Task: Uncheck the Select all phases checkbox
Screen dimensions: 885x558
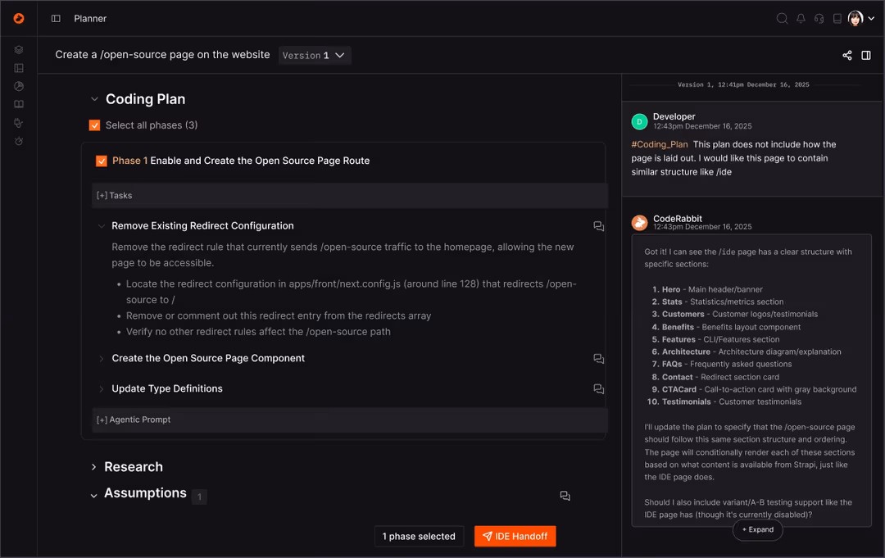Action: click(95, 125)
